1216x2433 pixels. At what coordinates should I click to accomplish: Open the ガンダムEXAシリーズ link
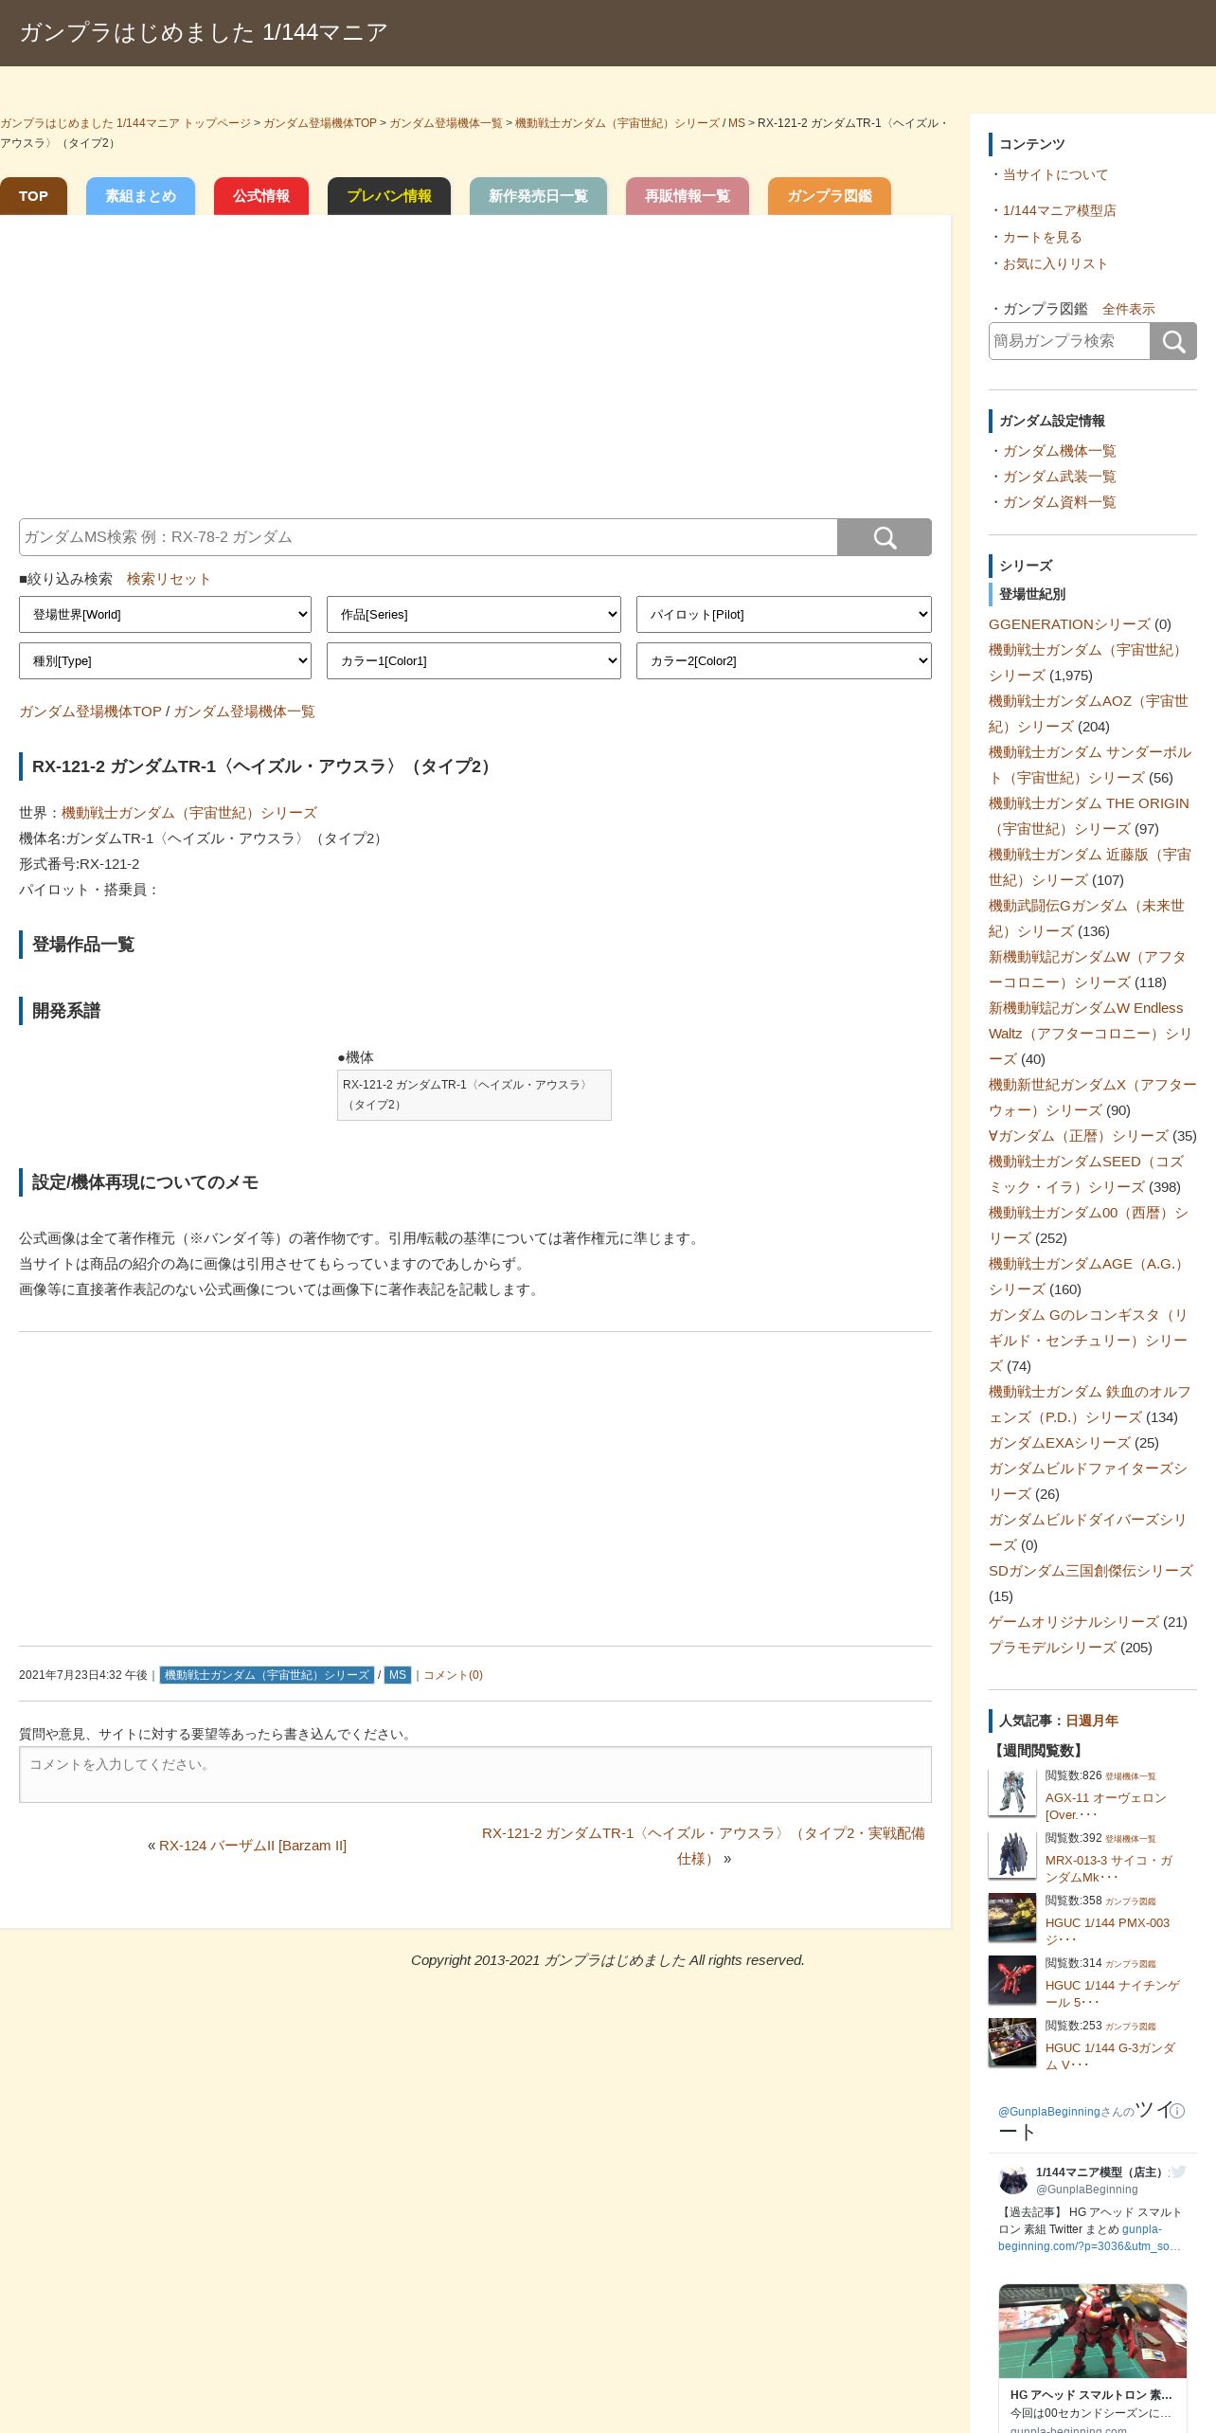point(1059,1443)
